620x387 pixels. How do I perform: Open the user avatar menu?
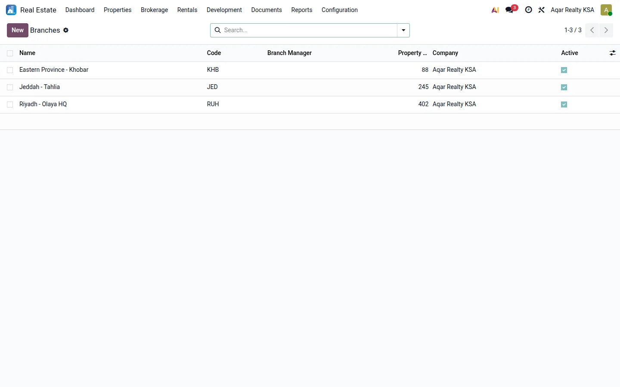click(606, 10)
